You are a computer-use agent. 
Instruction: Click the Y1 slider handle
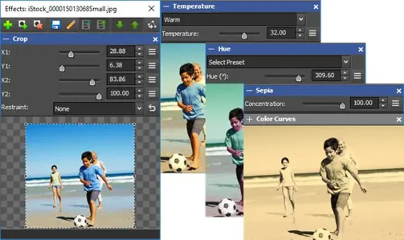pyautogui.click(x=62, y=68)
